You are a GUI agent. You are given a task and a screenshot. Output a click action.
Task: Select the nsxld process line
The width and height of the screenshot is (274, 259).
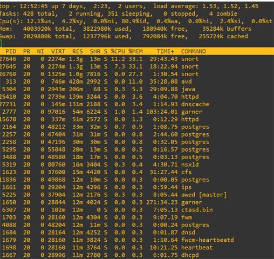tap(137, 165)
